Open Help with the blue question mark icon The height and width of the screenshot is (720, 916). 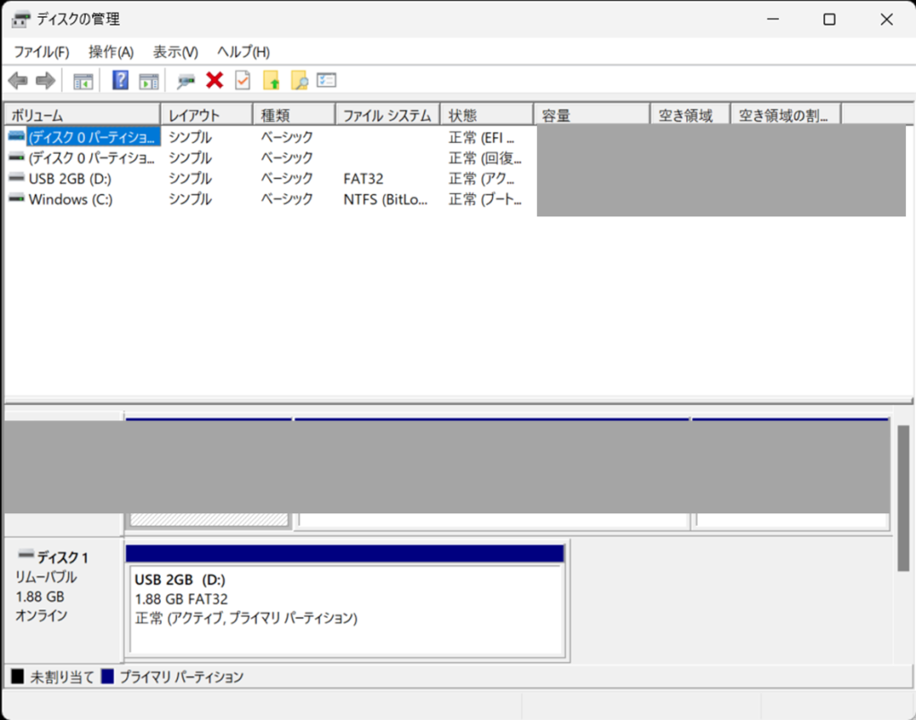121,80
